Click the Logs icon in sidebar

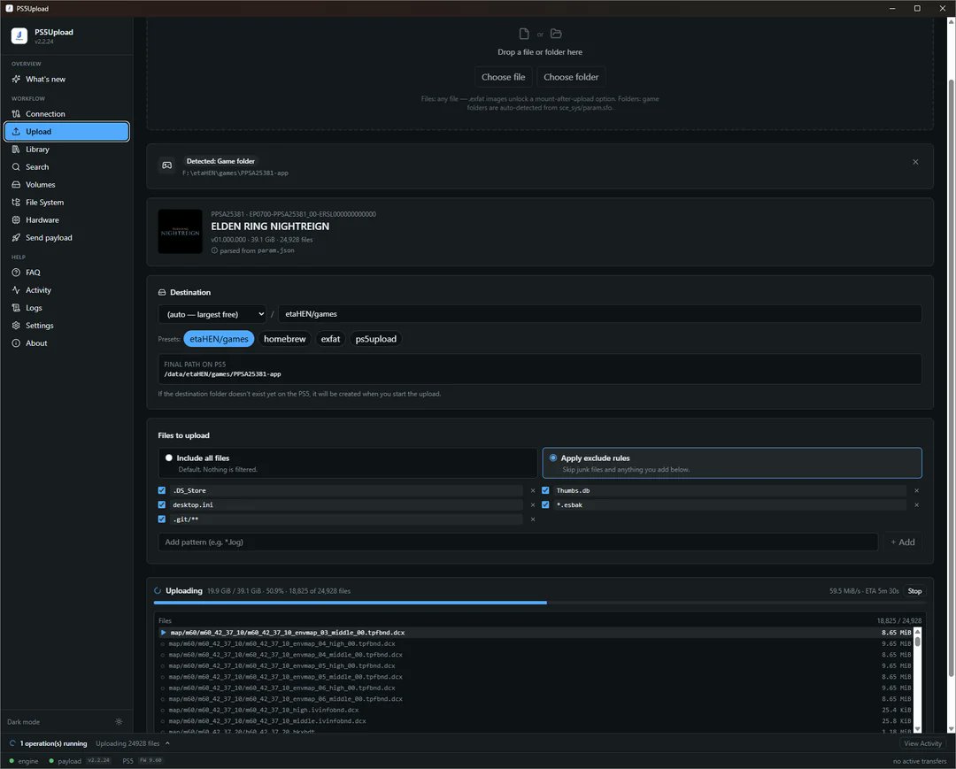pos(16,308)
